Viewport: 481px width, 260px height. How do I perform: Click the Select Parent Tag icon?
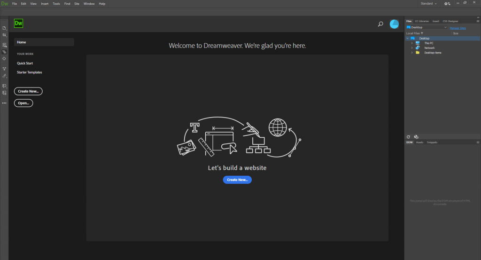[x=4, y=76]
